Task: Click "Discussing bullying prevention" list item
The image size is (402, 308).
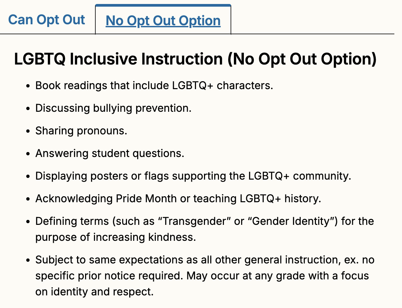Action: point(113,108)
